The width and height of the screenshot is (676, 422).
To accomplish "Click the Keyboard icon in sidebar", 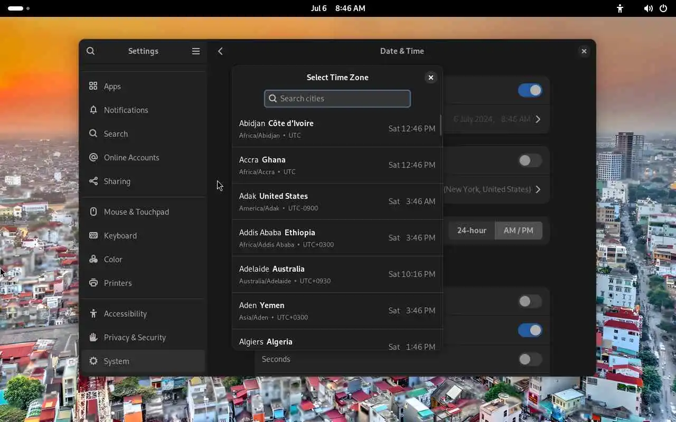I will click(x=93, y=235).
